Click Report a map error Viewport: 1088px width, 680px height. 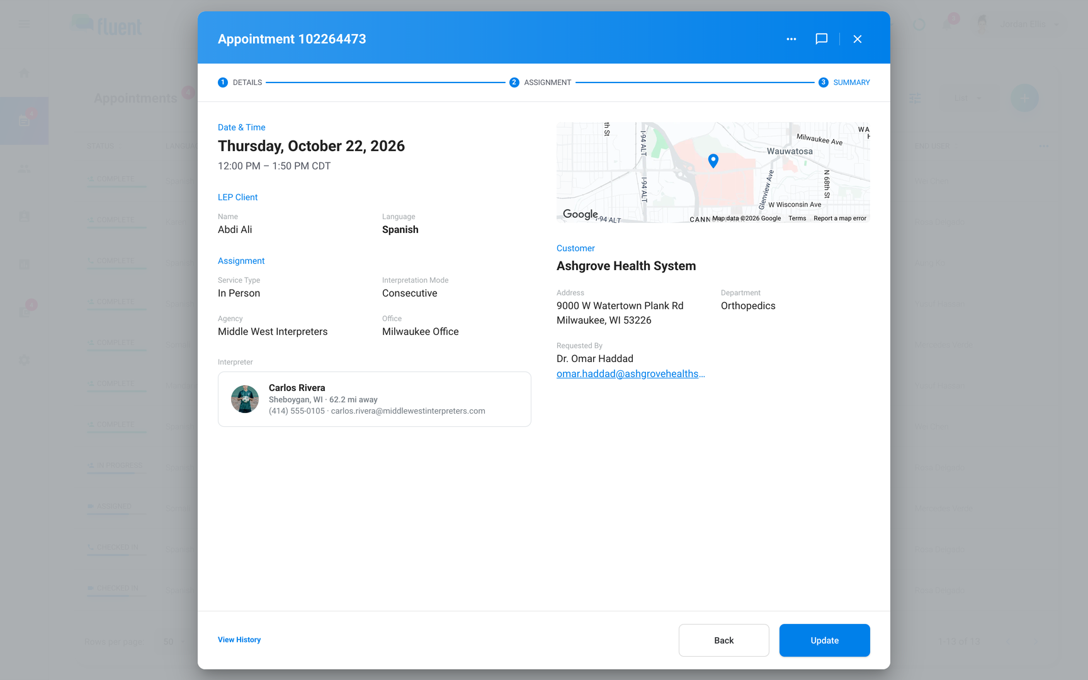click(x=840, y=218)
